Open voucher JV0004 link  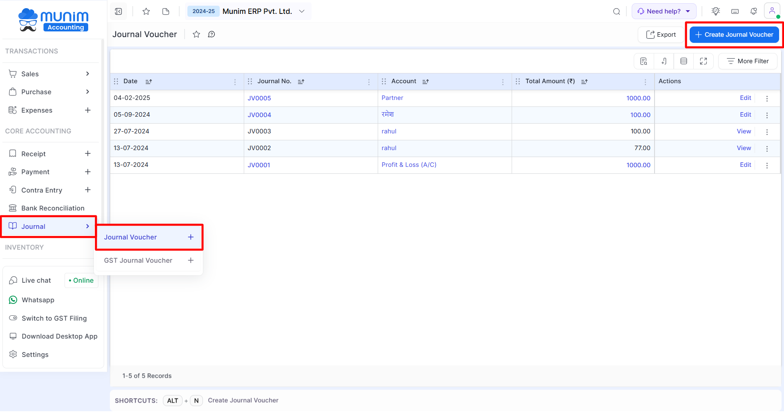click(x=259, y=115)
